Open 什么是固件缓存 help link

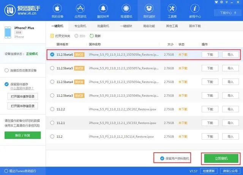[22, 88]
